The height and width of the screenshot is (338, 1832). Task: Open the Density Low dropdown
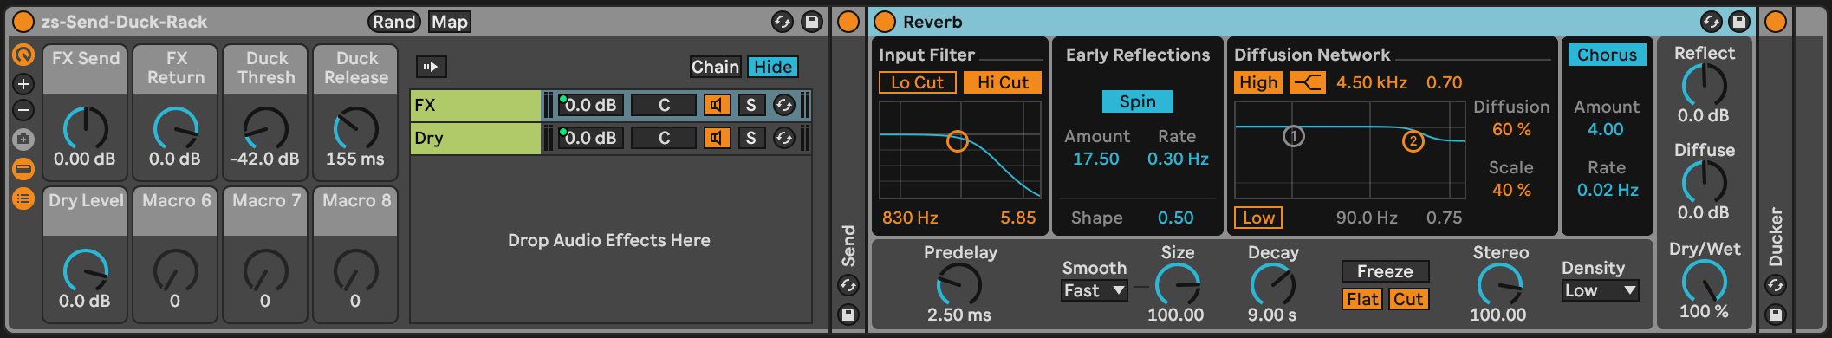point(1600,290)
